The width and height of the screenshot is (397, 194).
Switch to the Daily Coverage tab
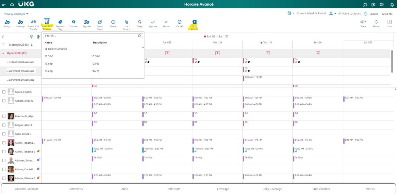(272, 189)
